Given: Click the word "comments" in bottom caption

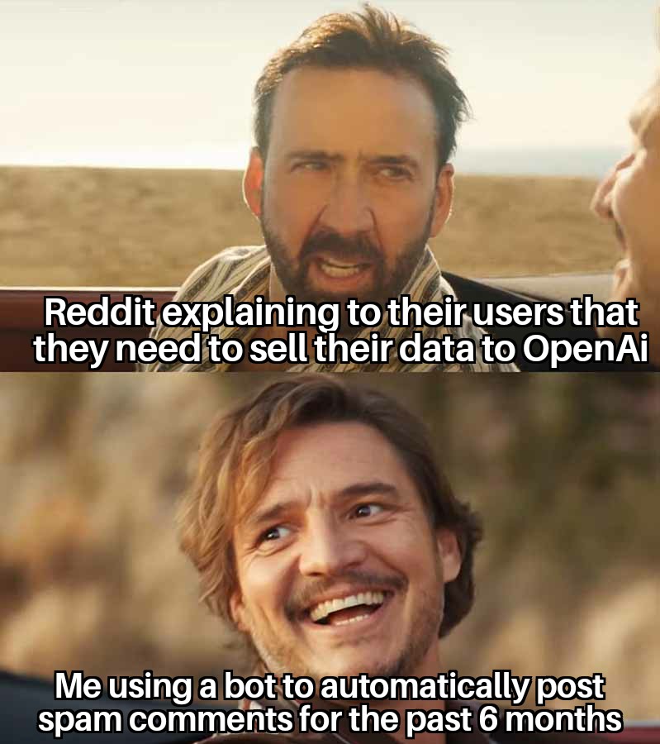Looking at the screenshot, I should [211, 719].
